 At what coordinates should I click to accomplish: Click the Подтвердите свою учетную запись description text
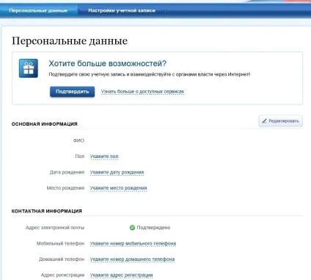coord(150,74)
